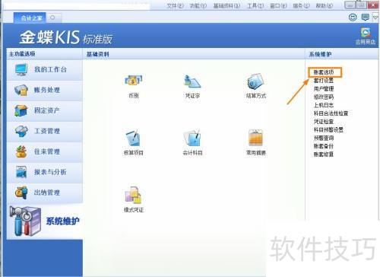
Task: Minimize the 金蝶KIS window
Action: pos(350,5)
